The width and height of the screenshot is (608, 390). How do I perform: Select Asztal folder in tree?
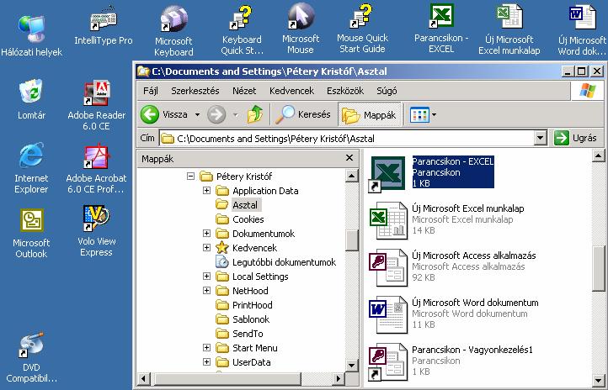pos(245,205)
